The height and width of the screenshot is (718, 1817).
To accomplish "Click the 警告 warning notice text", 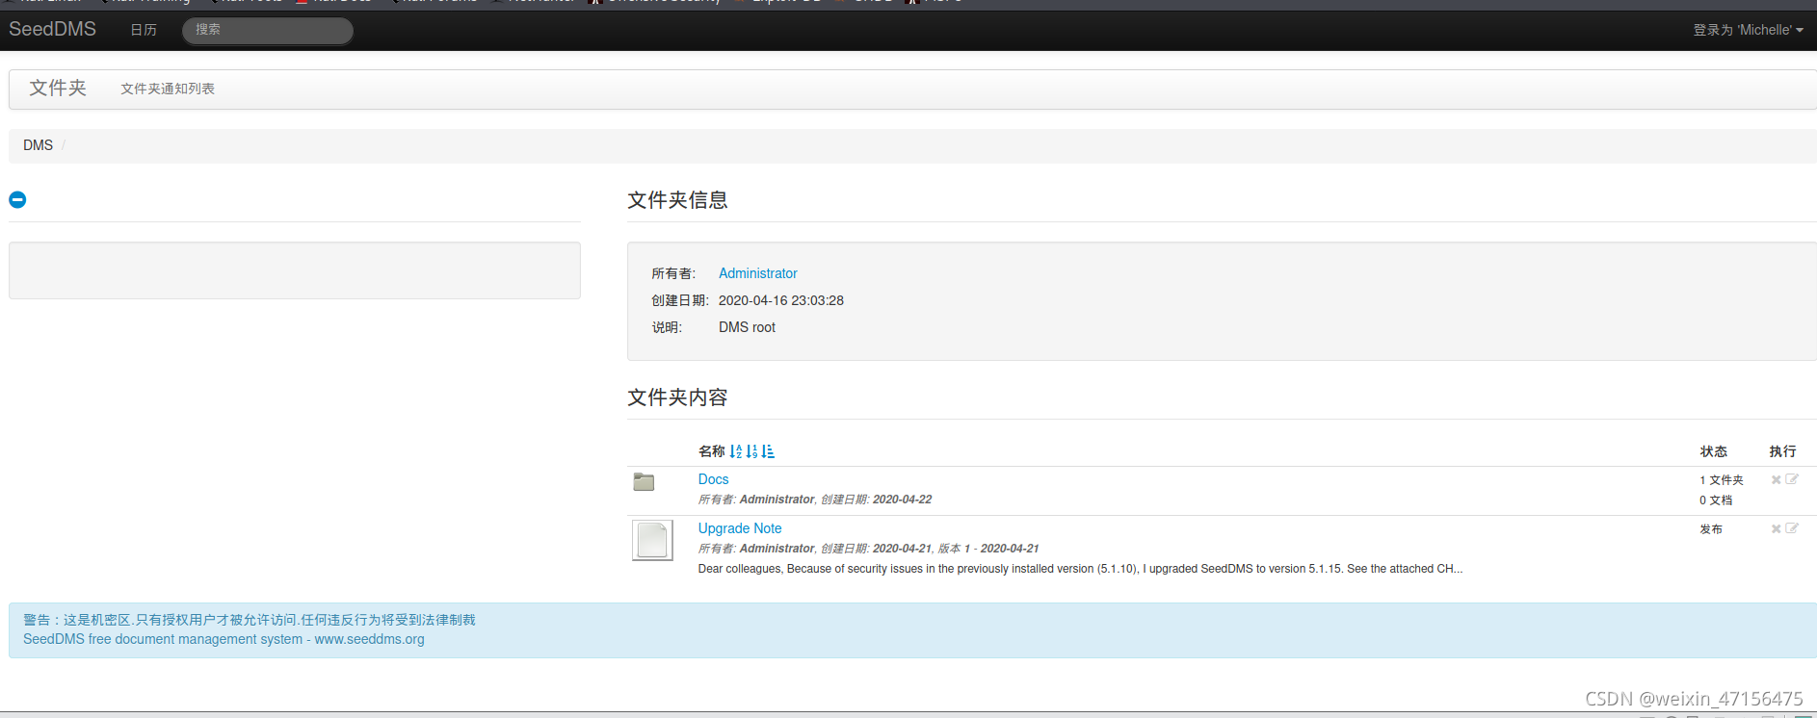I will tap(250, 620).
